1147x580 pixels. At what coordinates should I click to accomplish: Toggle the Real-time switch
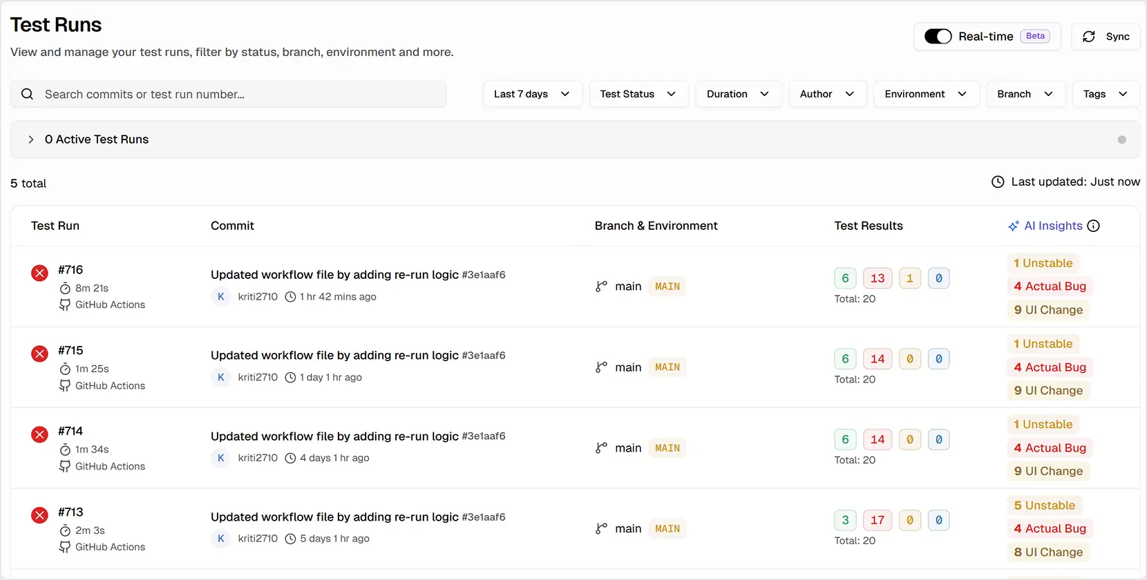point(938,37)
